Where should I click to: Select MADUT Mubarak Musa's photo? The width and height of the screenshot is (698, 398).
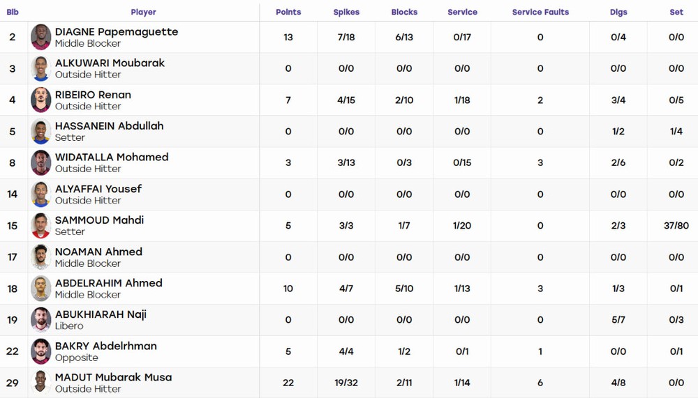(x=40, y=383)
